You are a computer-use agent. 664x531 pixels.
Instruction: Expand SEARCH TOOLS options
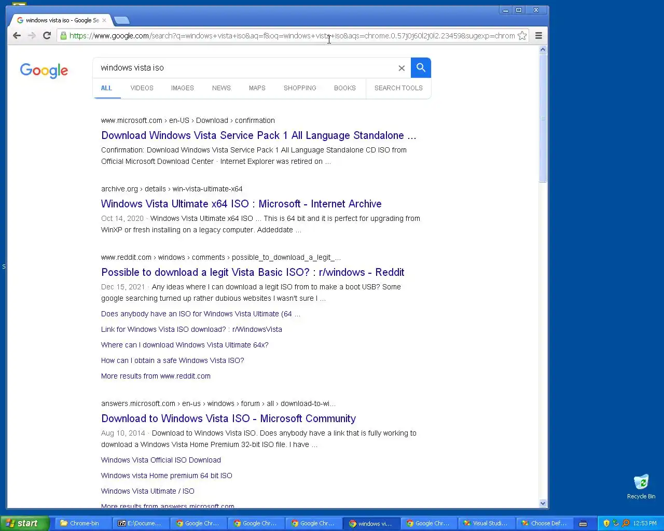point(398,88)
